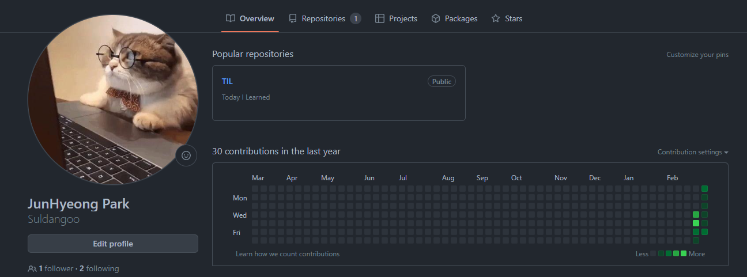This screenshot has height=277, width=747.
Task: Click the Projects table icon
Action: (x=380, y=18)
